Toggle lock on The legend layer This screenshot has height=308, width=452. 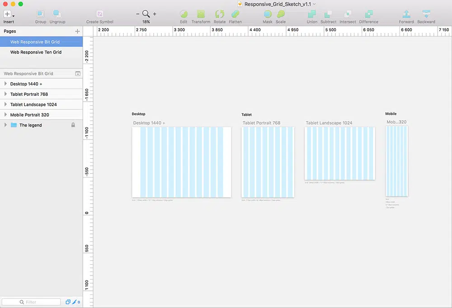point(73,125)
